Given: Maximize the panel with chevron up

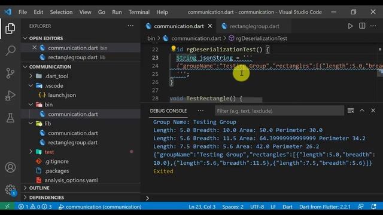Looking at the screenshot, I should (x=361, y=110).
